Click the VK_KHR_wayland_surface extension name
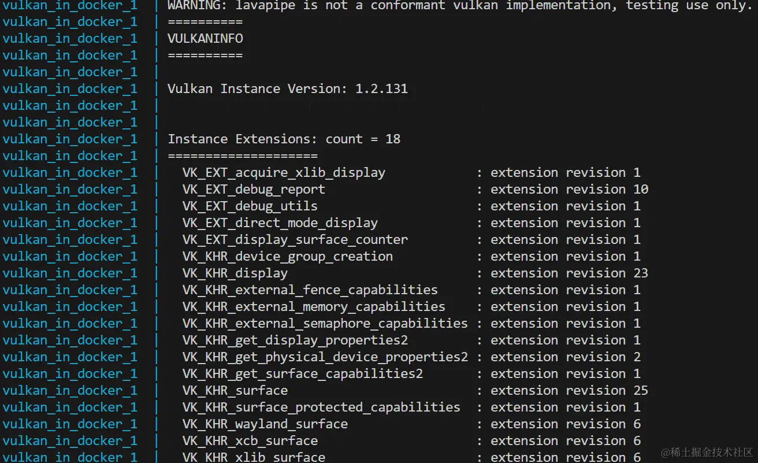 (x=265, y=424)
